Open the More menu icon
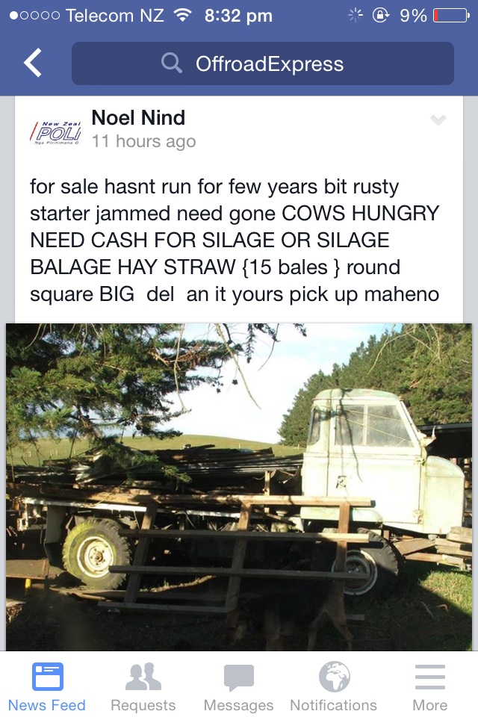 tap(429, 677)
